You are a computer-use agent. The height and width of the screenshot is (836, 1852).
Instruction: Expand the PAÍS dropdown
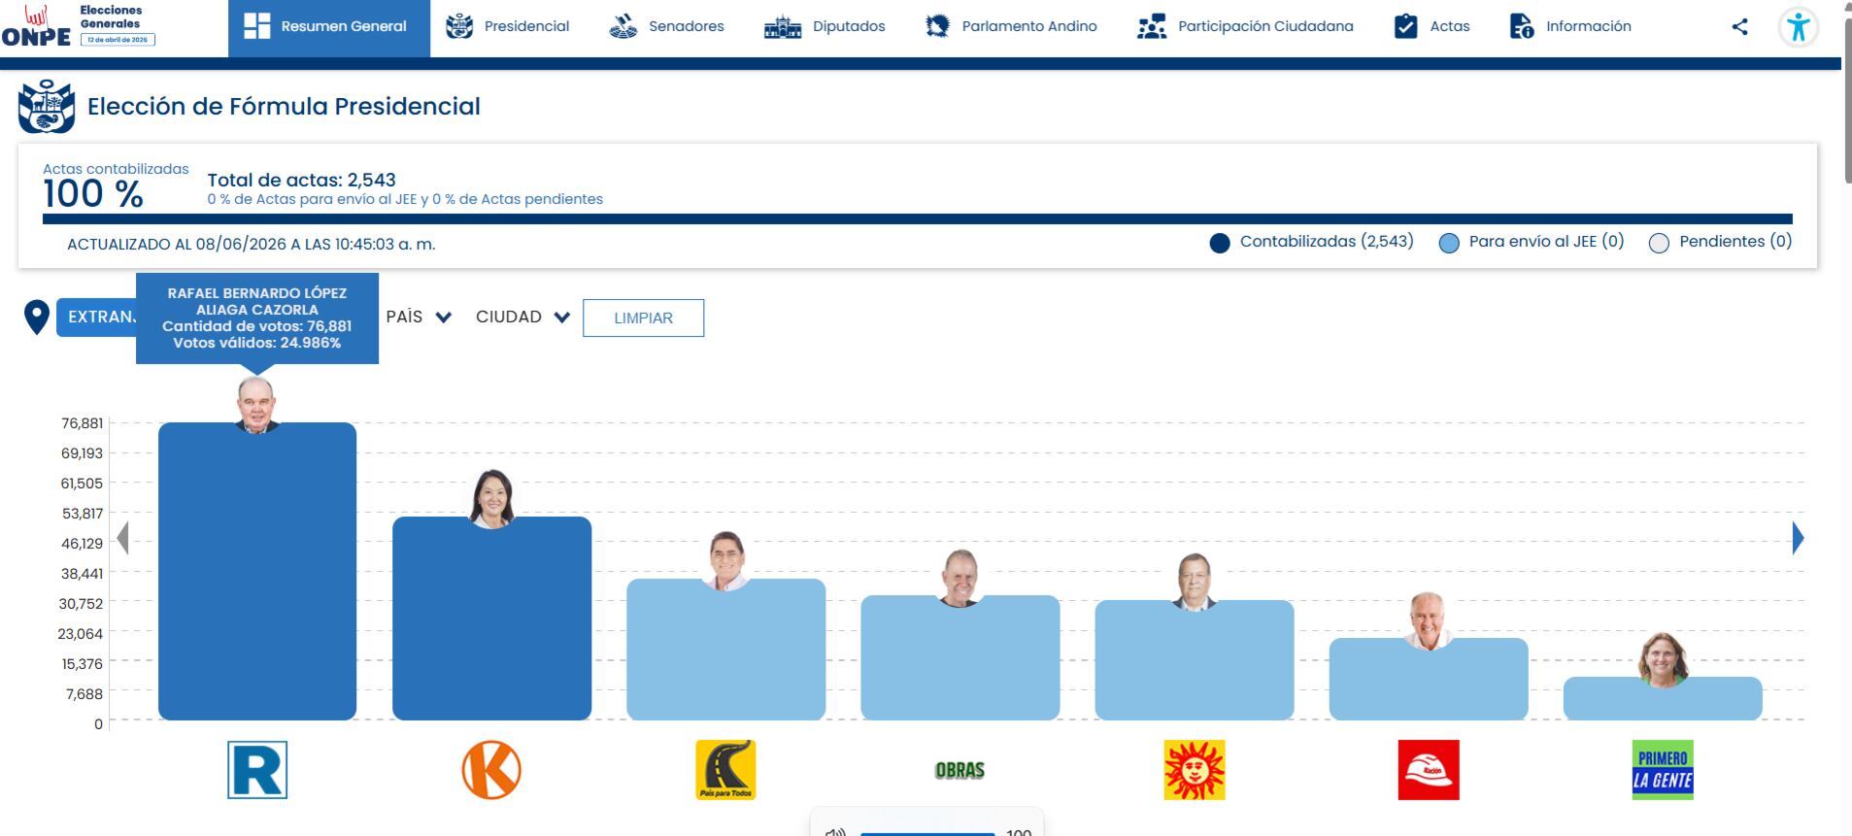tap(420, 317)
